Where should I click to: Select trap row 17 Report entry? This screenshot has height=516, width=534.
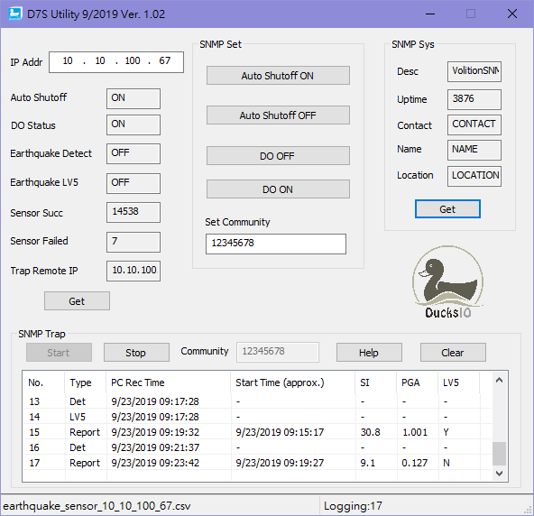[257, 463]
